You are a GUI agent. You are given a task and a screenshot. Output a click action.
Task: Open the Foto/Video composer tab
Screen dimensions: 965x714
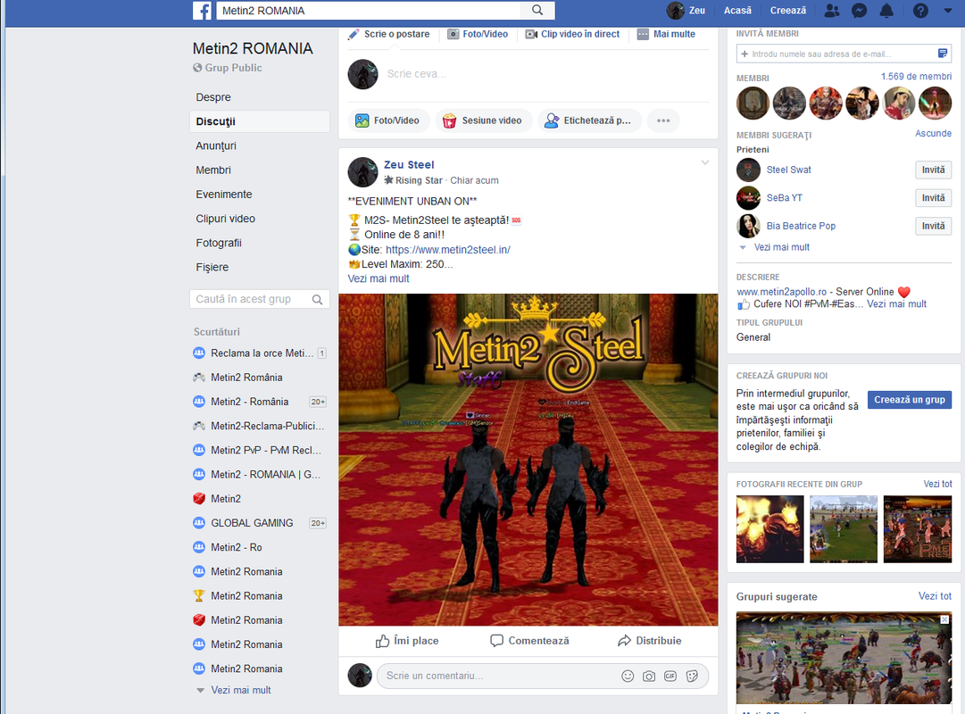(x=478, y=35)
